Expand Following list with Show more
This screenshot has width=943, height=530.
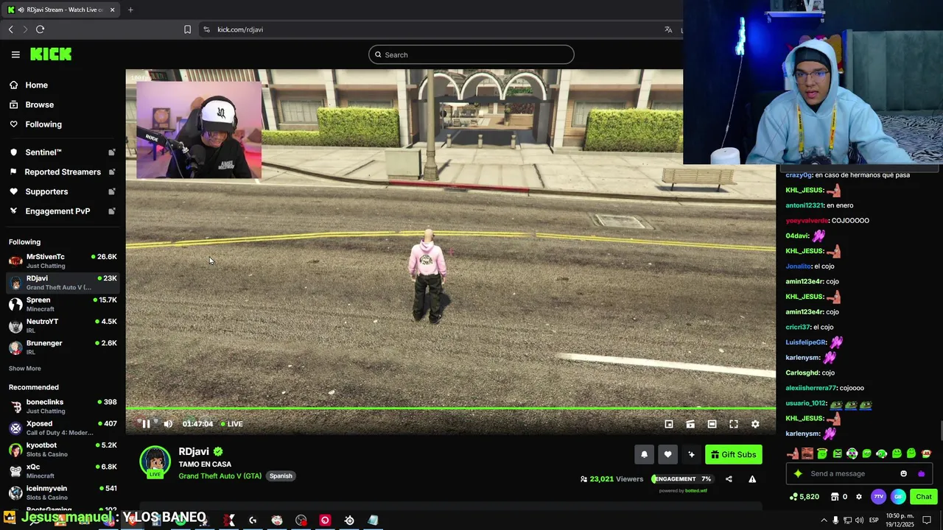pos(25,369)
